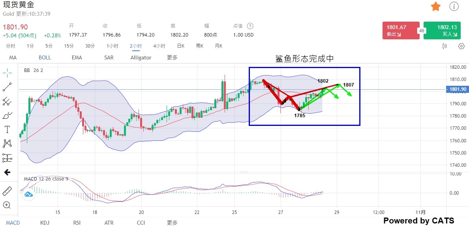The width and height of the screenshot is (469, 227).
Task: Expand 更多 next to Alligator indicator
Action: point(172,57)
